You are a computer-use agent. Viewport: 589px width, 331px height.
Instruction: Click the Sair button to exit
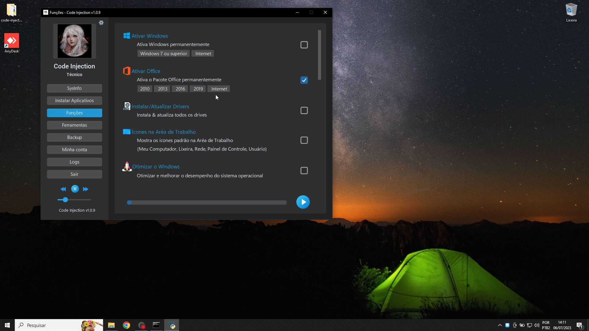[x=75, y=174]
